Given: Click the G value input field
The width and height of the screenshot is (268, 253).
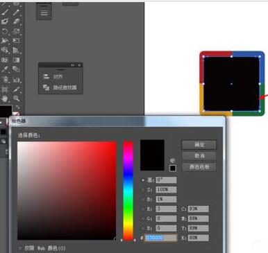Looking at the screenshot, I should (166, 218).
